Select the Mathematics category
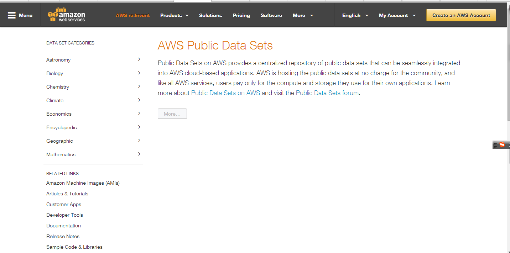Image resolution: width=510 pixels, height=253 pixels. coord(61,154)
